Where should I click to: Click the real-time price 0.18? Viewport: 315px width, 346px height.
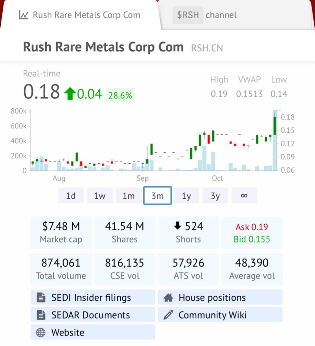coord(42,91)
